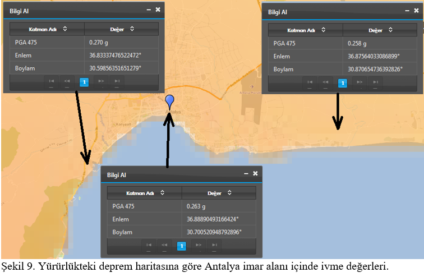Minimize the Bilgi Al panel showing 0.263 g

(x=246, y=173)
